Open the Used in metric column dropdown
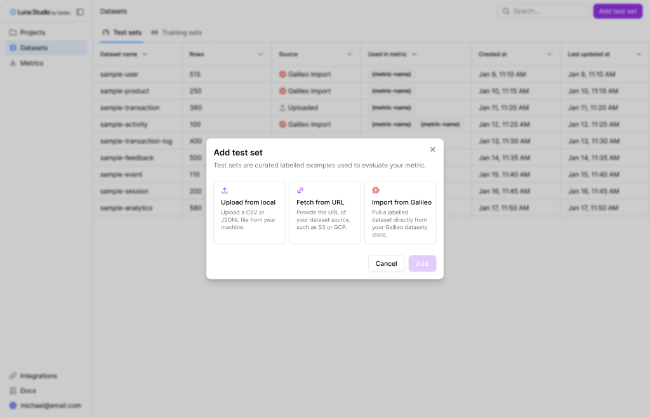 414,55
